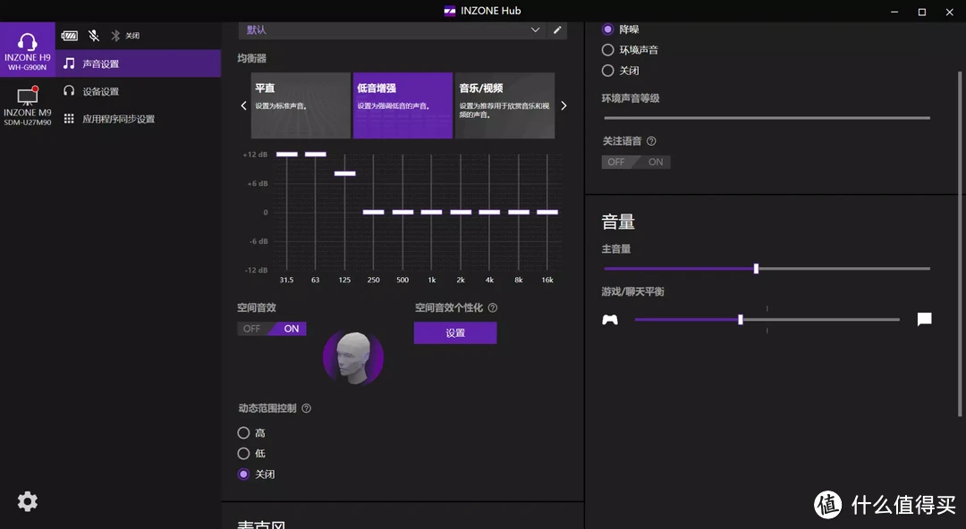The width and height of the screenshot is (966, 529).
Task: Adjust the 4k equalizer band
Action: [489, 212]
